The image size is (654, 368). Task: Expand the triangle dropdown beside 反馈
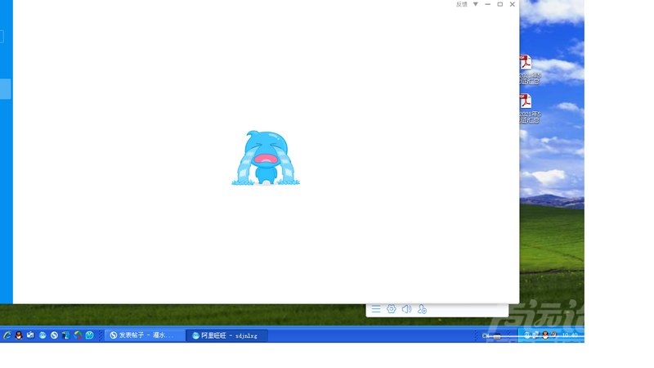coord(476,4)
